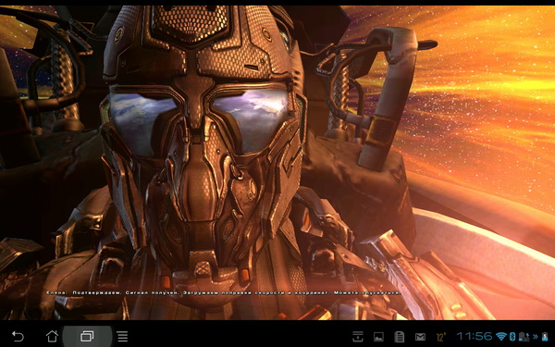Tap the Android back arrow
The width and height of the screenshot is (555, 347).
pos(18,336)
